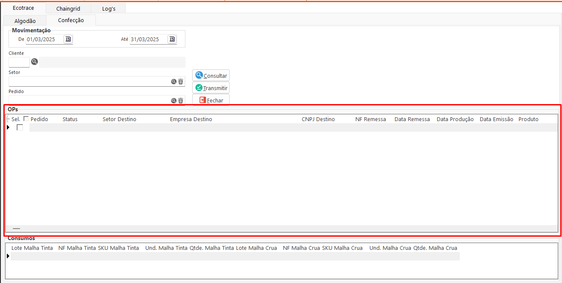Toggle the select-all checkbox in OPs header

click(x=26, y=119)
